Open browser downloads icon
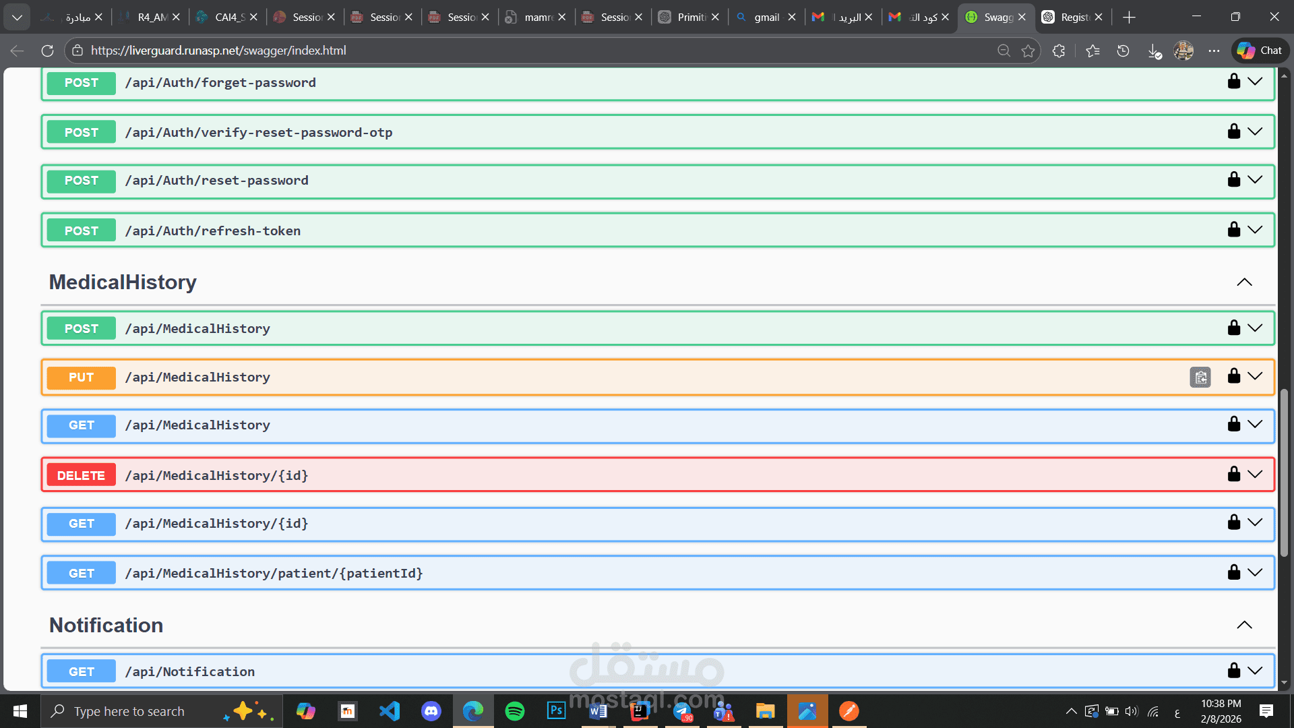This screenshot has width=1294, height=728. click(1154, 51)
